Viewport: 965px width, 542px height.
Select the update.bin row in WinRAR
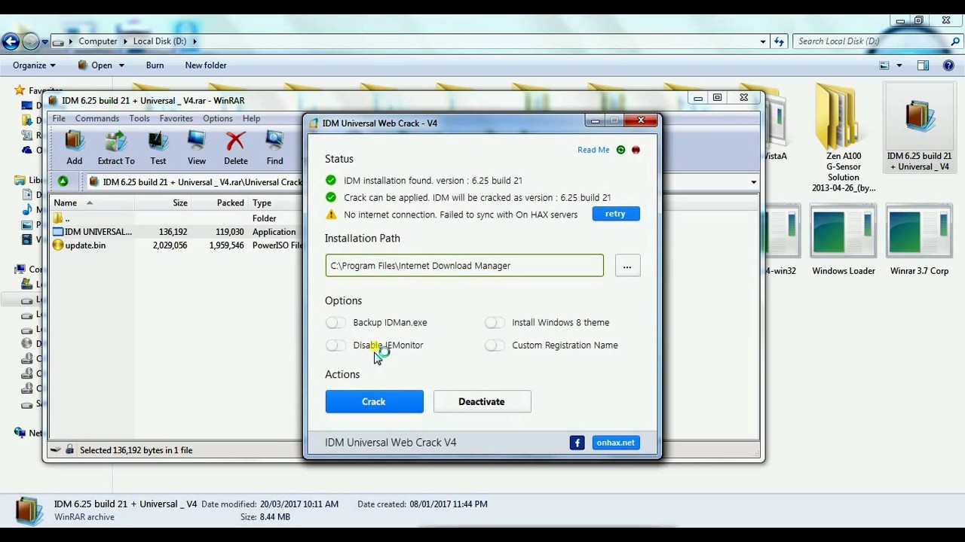(x=175, y=245)
